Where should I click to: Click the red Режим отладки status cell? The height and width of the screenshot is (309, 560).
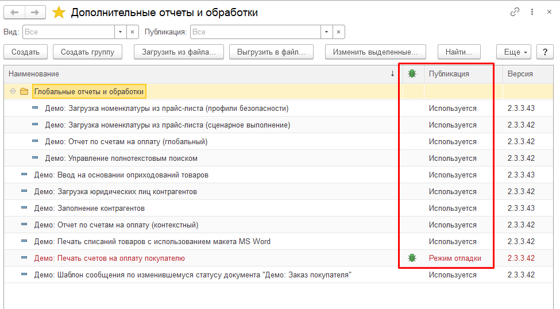click(455, 258)
